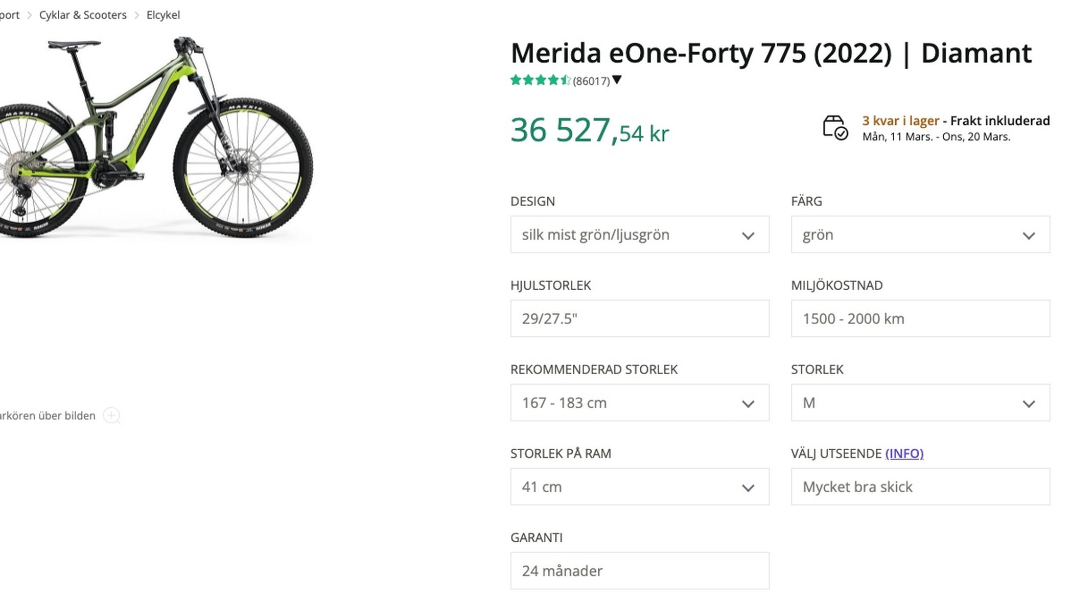Image resolution: width=1071 pixels, height=602 pixels.
Task: Click the Miljökostnad 1500 - 2000 km field
Action: pyautogui.click(x=920, y=318)
